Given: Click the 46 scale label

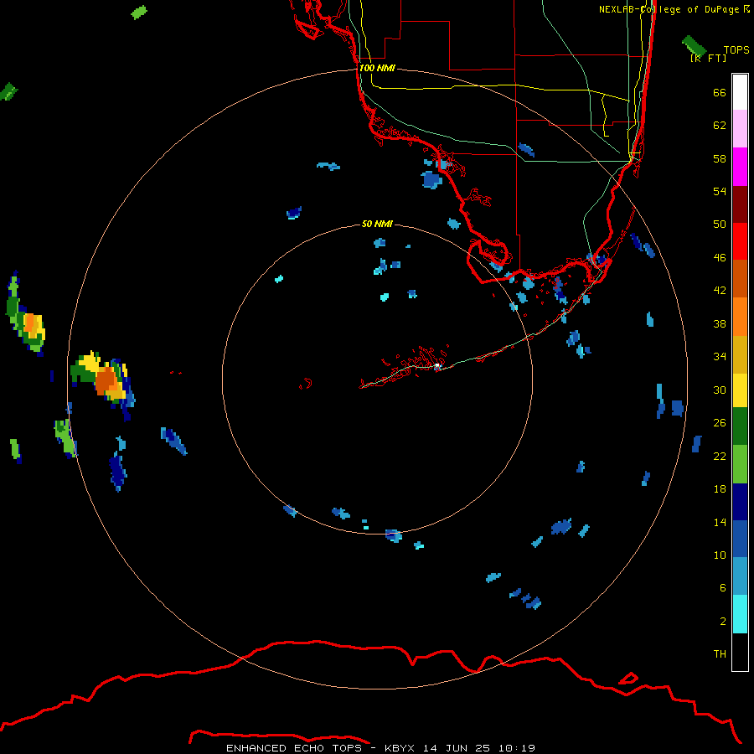Looking at the screenshot, I should tap(720, 258).
